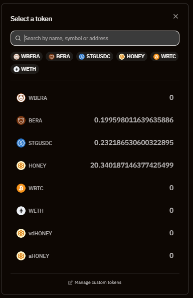Click the magnifying glass search icon
Viewport: 193px width, 298px height.
pos(18,38)
